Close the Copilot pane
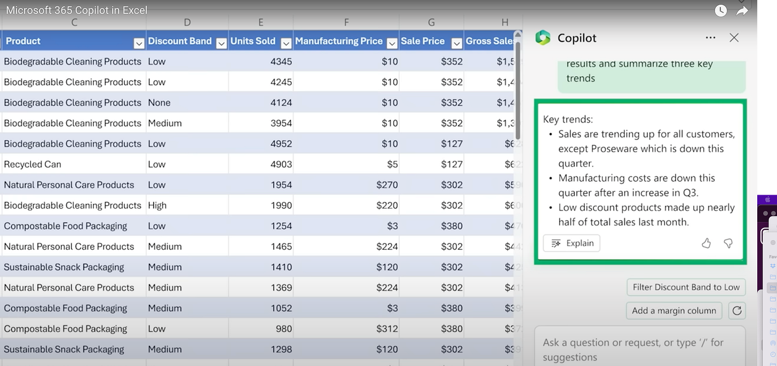The height and width of the screenshot is (366, 777). point(734,38)
